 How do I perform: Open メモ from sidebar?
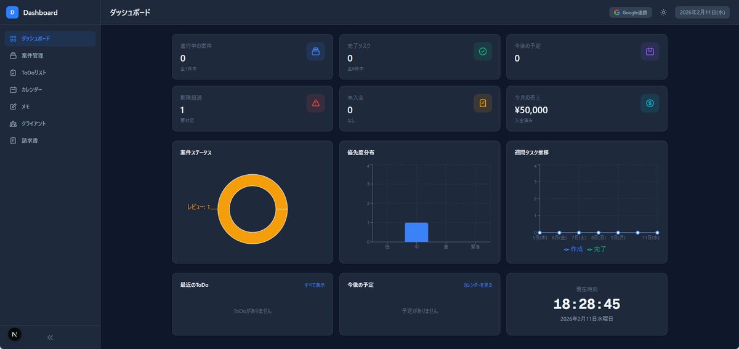point(50,106)
